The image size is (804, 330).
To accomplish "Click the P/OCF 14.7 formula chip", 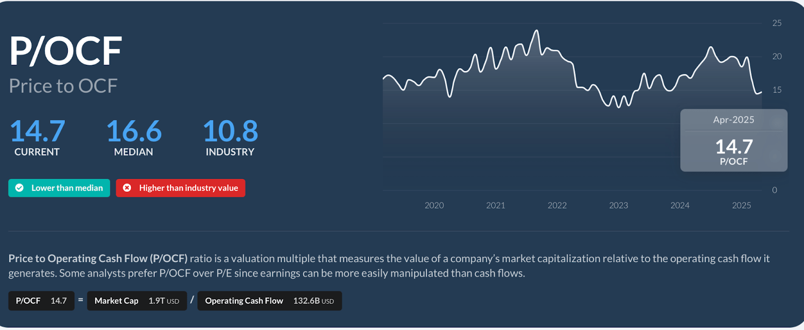I will click(x=41, y=301).
